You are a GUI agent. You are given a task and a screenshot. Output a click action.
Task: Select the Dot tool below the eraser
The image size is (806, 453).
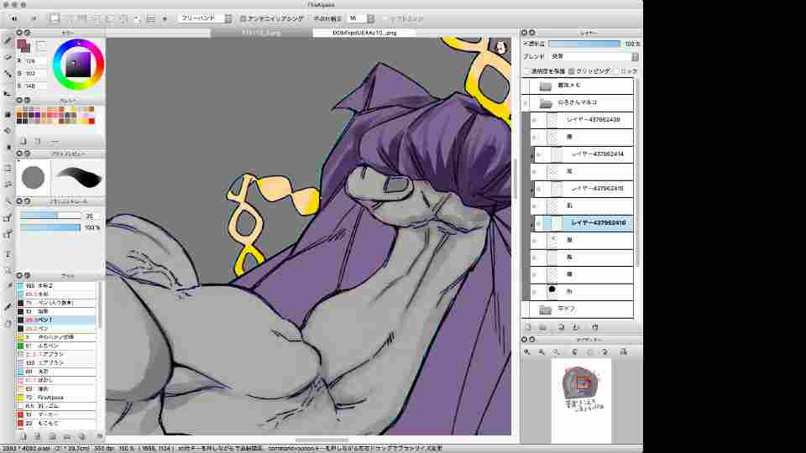8,75
